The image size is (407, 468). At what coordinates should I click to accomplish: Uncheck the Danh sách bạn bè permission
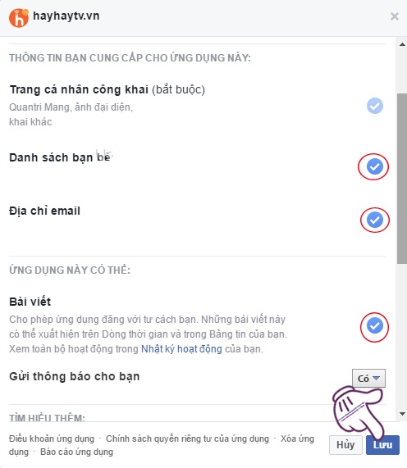pos(375,166)
